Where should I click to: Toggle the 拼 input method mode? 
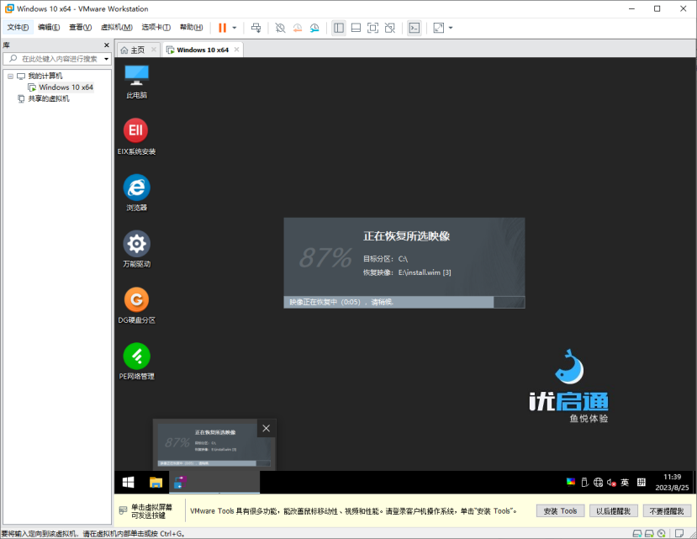(x=641, y=482)
